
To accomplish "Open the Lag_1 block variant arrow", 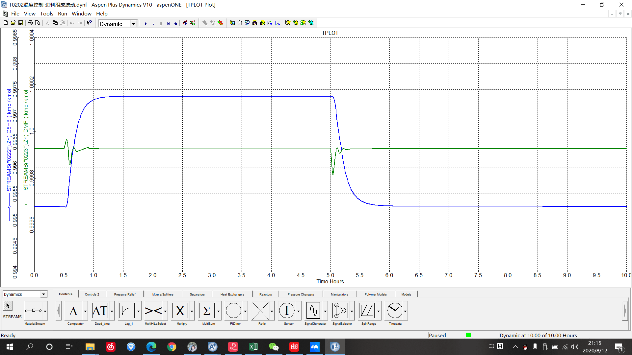I will point(139,311).
